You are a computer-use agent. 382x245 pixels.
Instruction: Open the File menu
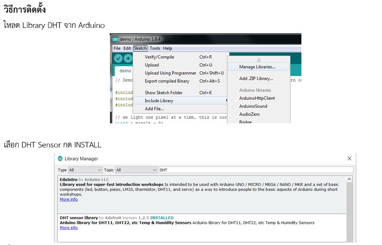(x=117, y=48)
